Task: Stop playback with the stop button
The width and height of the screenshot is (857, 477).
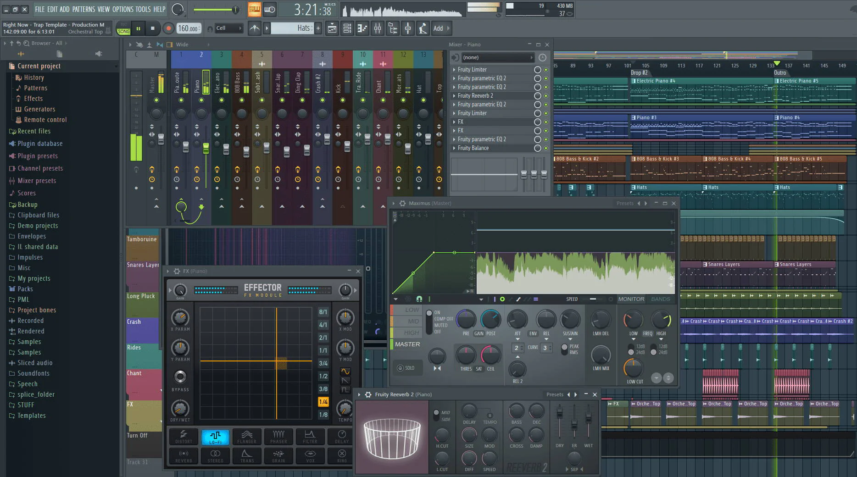Action: pyautogui.click(x=153, y=28)
